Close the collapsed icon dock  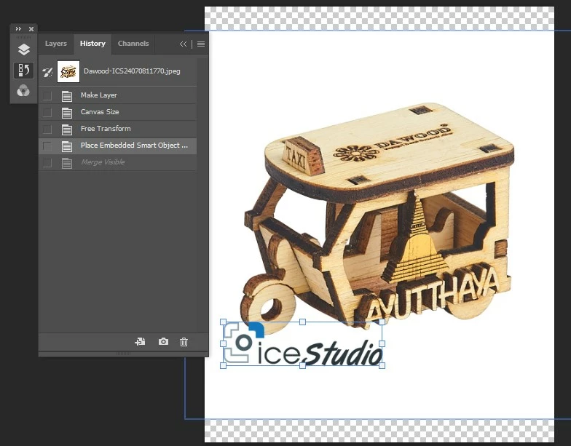coord(31,29)
